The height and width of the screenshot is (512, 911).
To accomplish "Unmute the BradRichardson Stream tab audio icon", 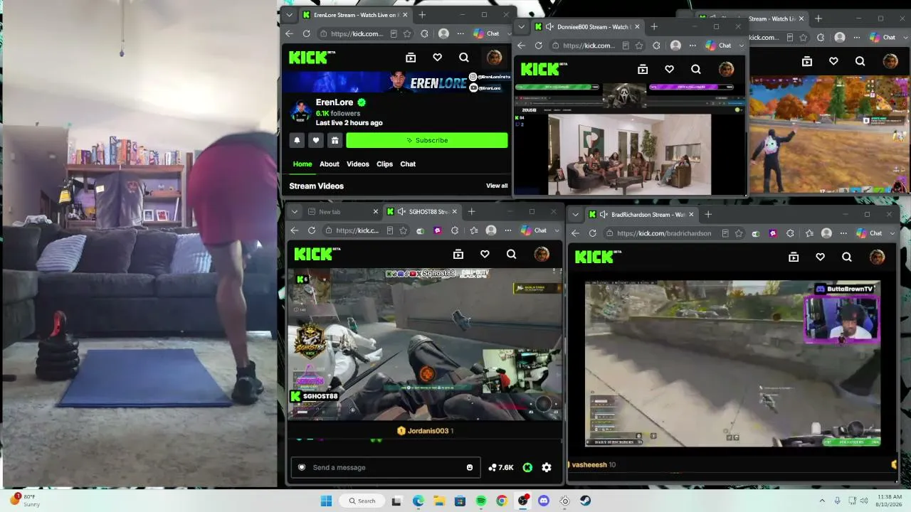I will pyautogui.click(x=605, y=215).
